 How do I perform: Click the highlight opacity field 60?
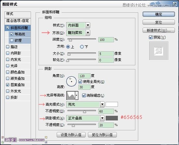click(106, 111)
